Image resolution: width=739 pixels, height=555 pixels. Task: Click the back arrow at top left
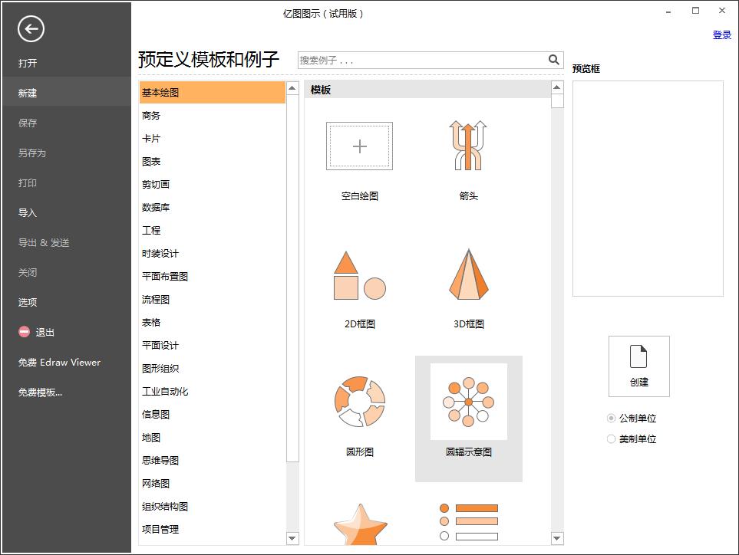(30, 28)
